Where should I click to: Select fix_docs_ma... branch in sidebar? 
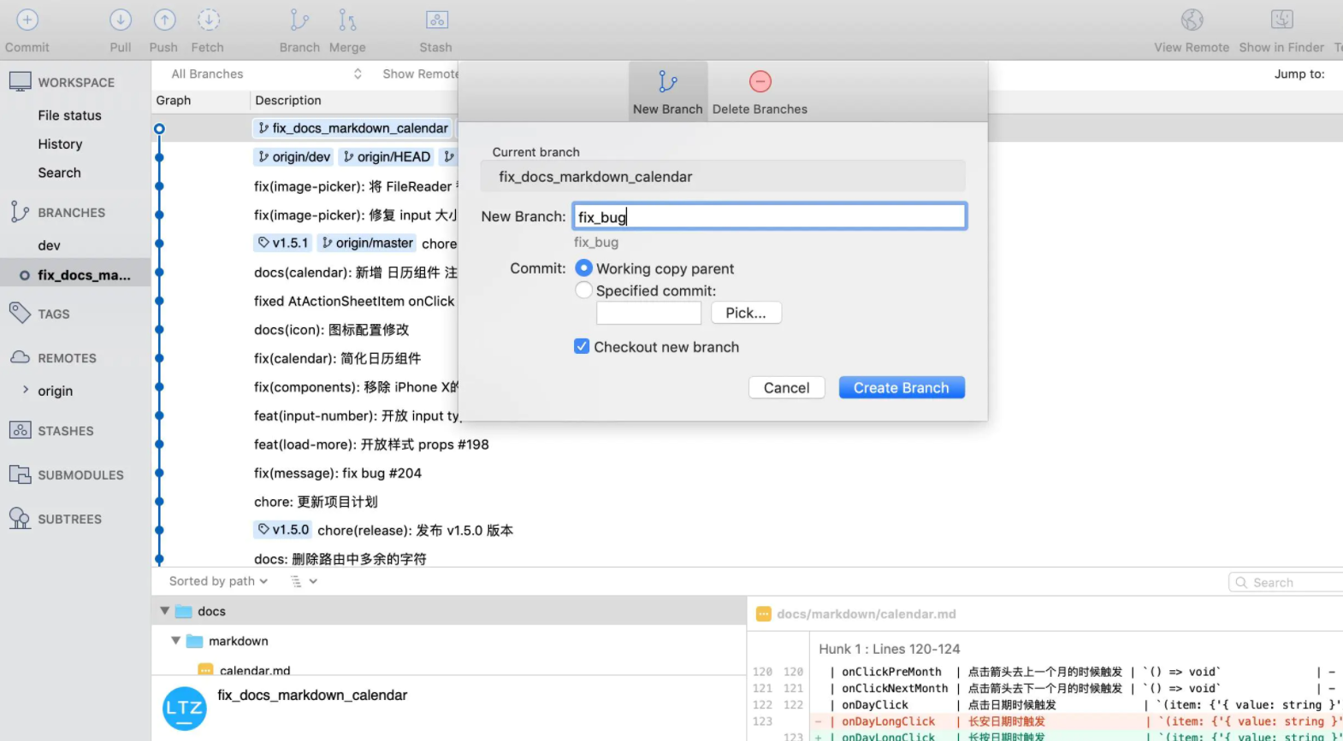tap(75, 275)
